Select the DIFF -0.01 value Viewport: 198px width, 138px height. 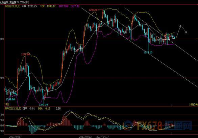tap(28, 109)
